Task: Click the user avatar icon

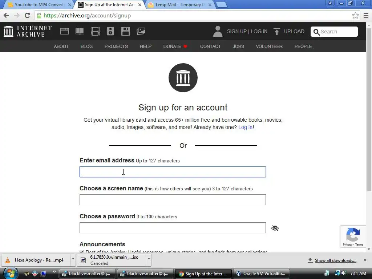Action: 218,31
